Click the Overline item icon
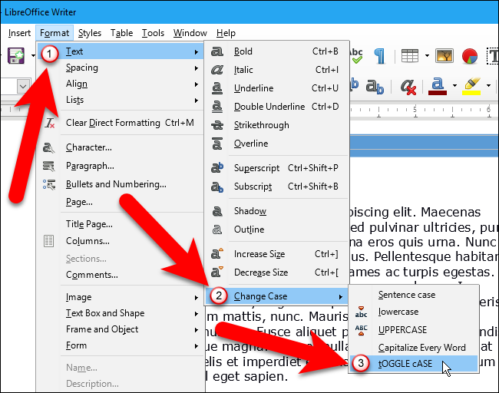Viewport: 499px width, 393px height. [x=217, y=144]
